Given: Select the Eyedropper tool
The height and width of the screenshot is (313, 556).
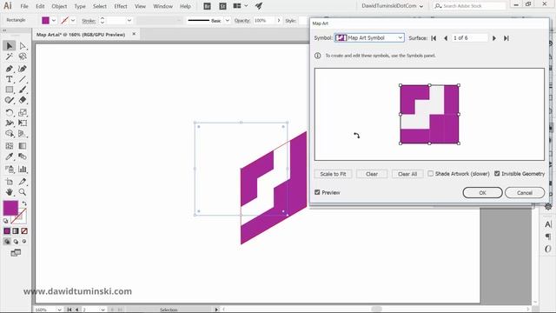Looking at the screenshot, I should coord(10,156).
